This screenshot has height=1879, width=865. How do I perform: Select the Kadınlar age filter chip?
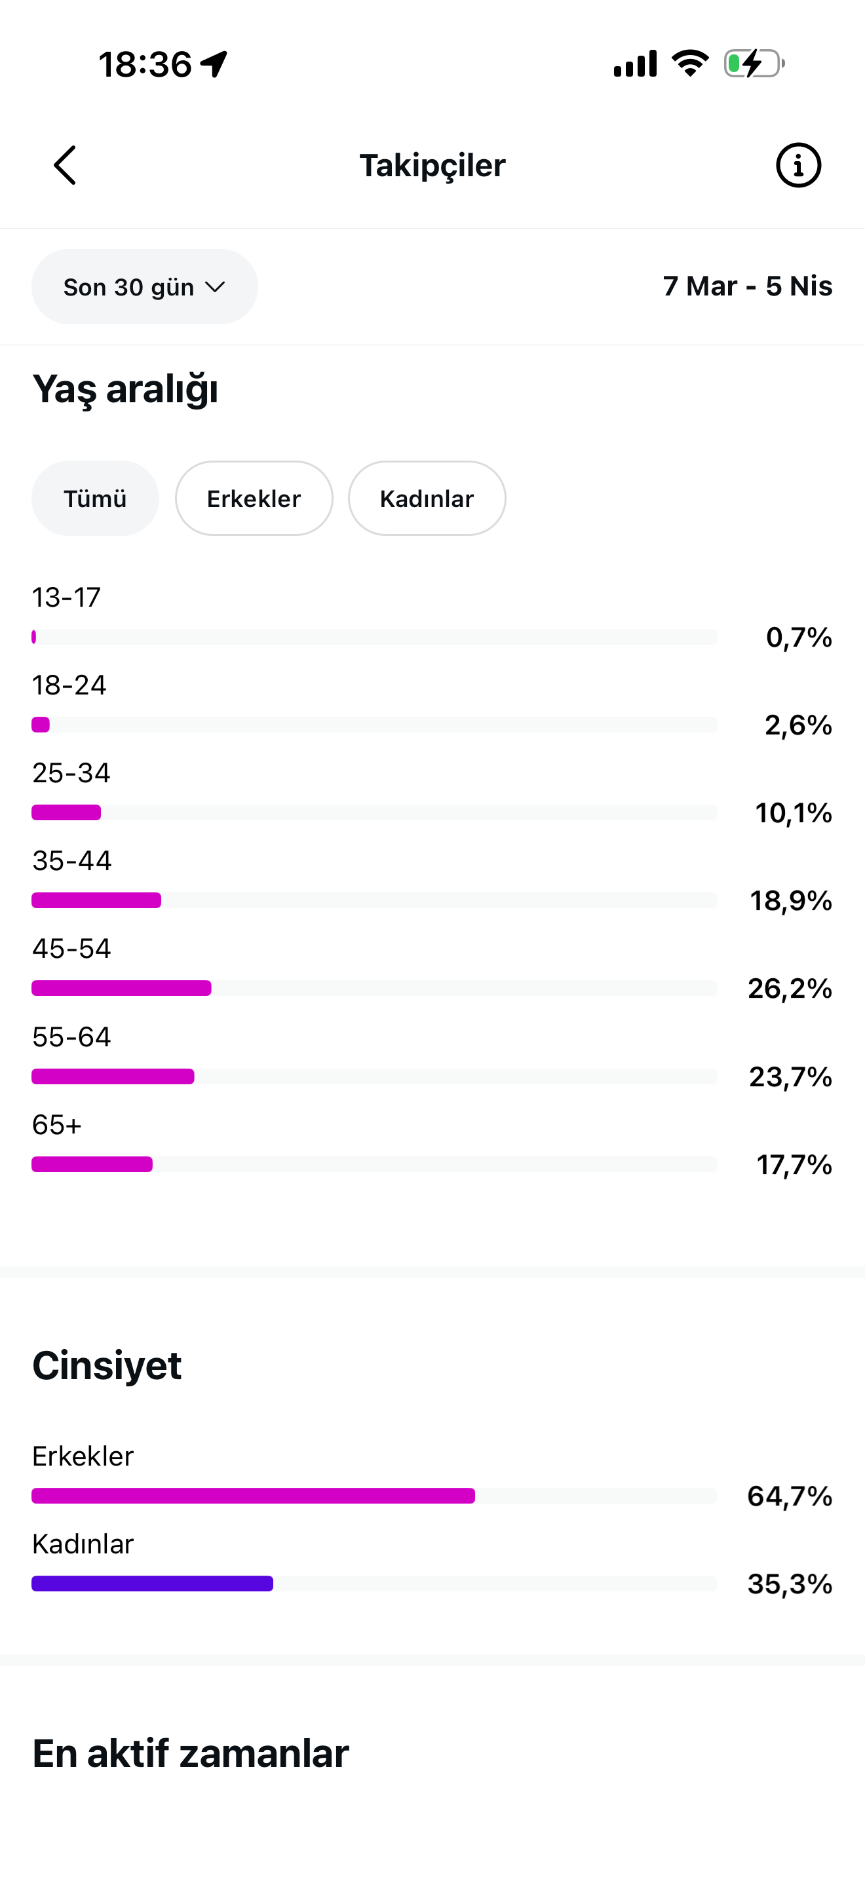click(427, 498)
